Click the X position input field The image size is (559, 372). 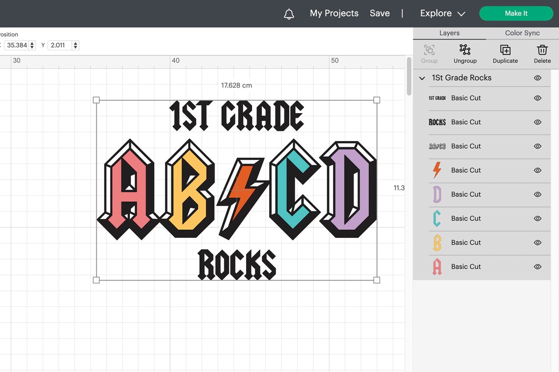(x=17, y=45)
